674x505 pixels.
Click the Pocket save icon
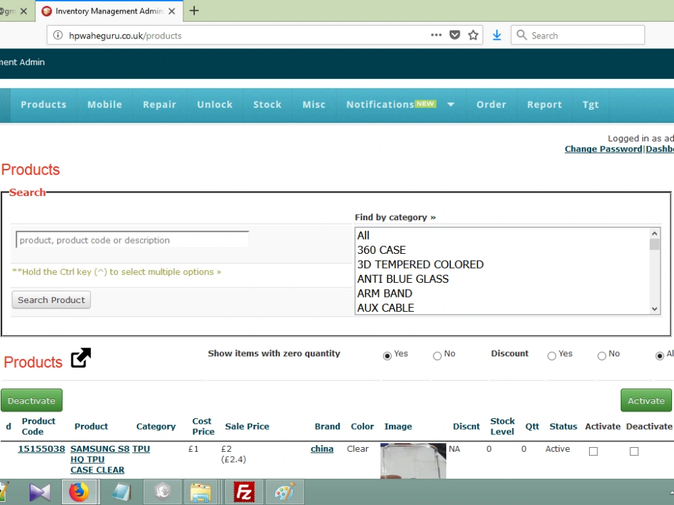[x=455, y=35]
